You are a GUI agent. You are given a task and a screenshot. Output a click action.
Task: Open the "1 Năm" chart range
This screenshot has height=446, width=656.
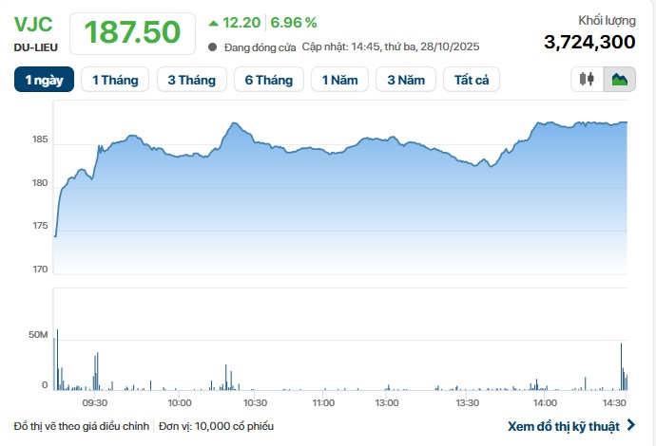pyautogui.click(x=340, y=80)
